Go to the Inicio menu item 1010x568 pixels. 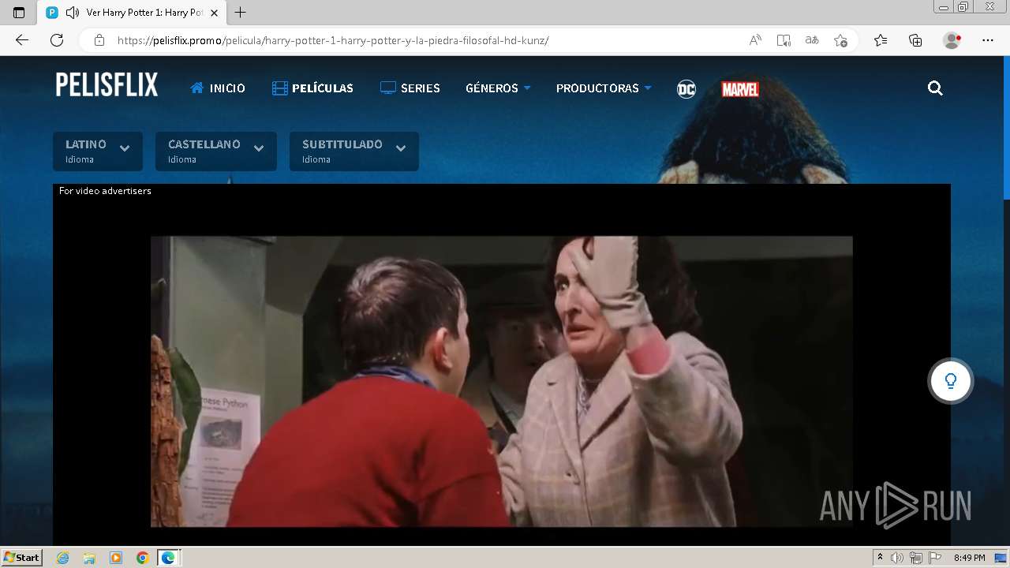pyautogui.click(x=218, y=88)
